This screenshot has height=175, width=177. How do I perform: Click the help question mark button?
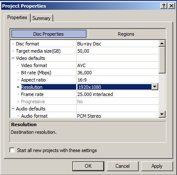point(164,6)
